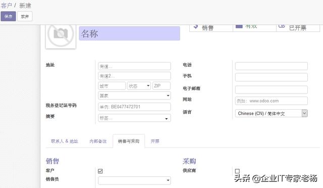This screenshot has width=323, height=188.
Task: Open the 语言 language dropdown Chinese (CN)
Action: coord(272,113)
